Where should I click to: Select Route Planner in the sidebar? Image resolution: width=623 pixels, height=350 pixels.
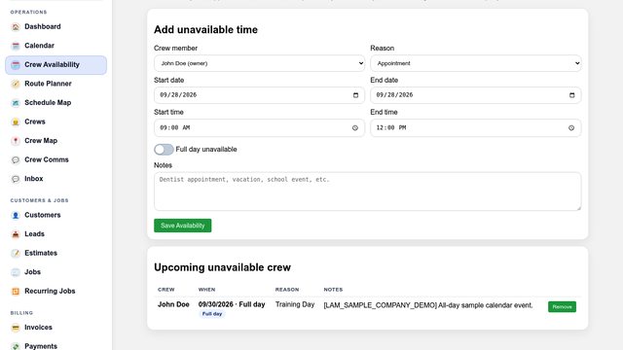tap(56, 84)
